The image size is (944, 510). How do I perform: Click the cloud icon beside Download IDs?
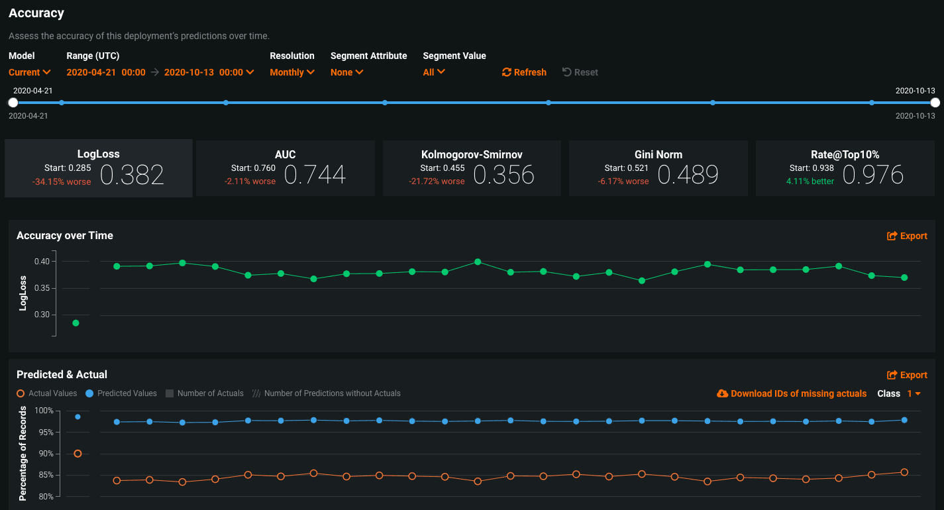point(721,393)
